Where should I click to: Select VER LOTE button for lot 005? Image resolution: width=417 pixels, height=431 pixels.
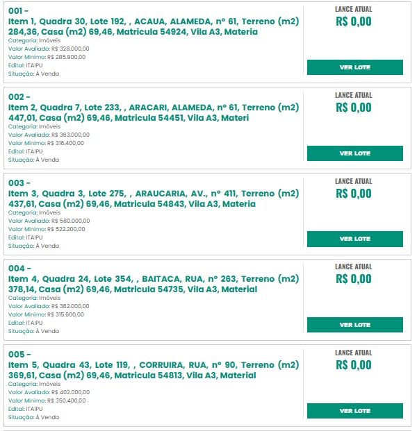(x=354, y=411)
